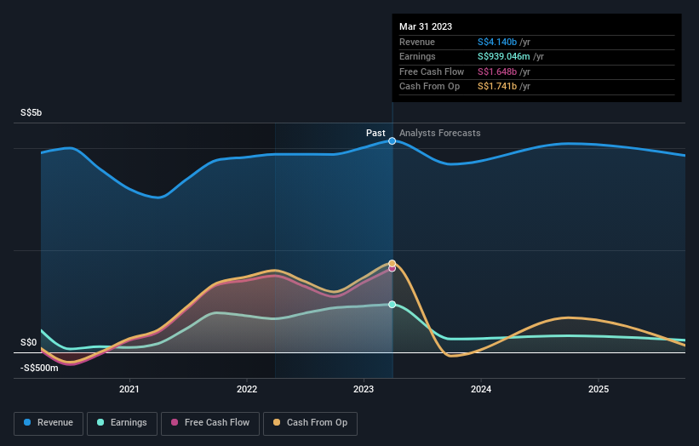Click the 2021 x-axis label
This screenshot has width=699, height=446.
point(129,390)
